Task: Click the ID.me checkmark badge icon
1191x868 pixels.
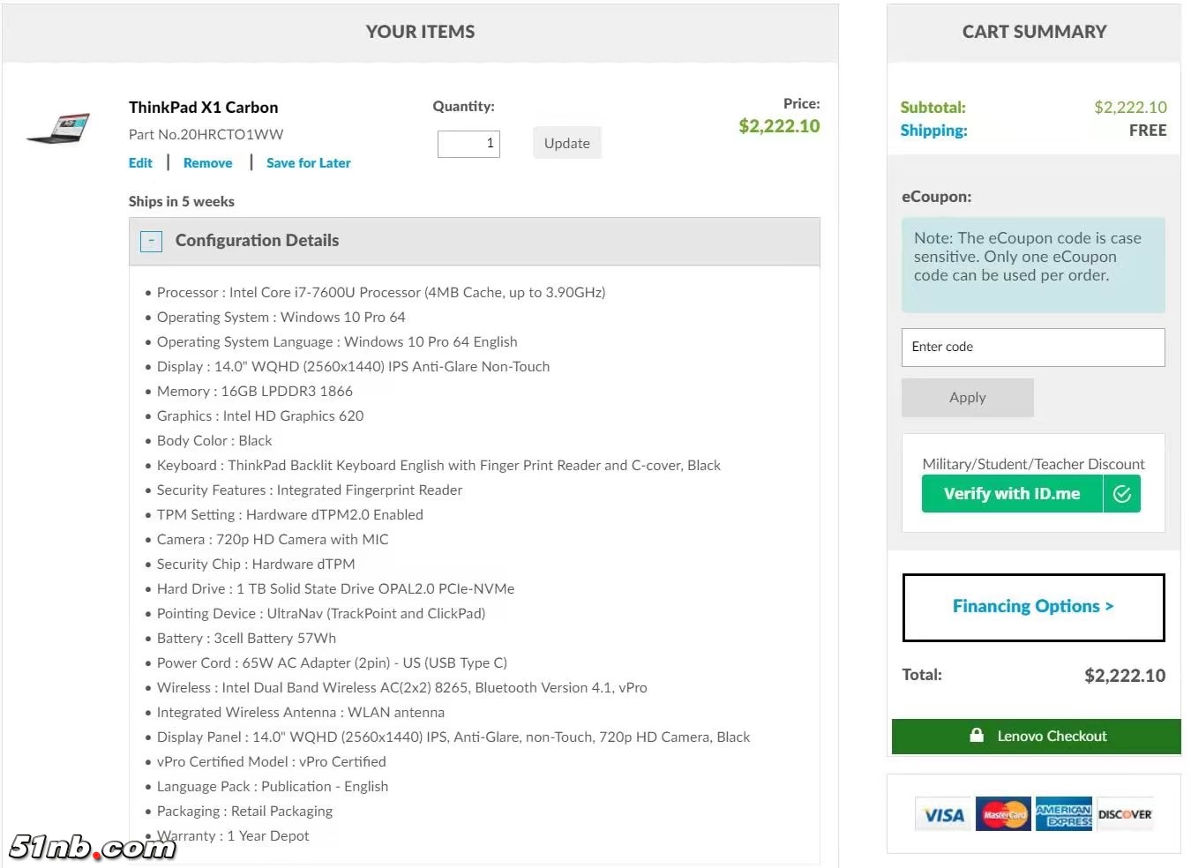Action: click(x=1121, y=494)
